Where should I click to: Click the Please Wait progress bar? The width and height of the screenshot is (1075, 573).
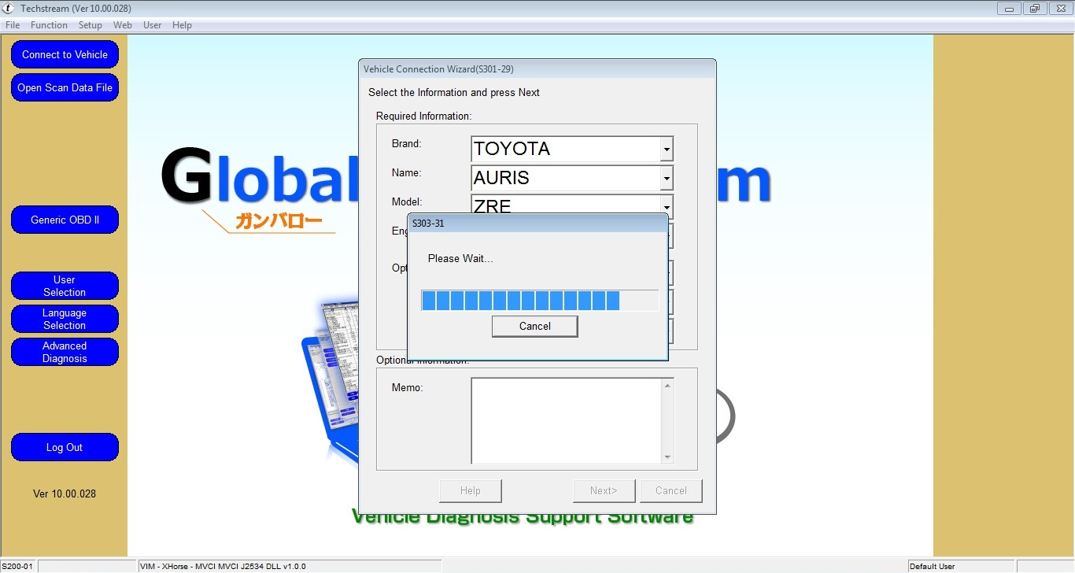[540, 301]
